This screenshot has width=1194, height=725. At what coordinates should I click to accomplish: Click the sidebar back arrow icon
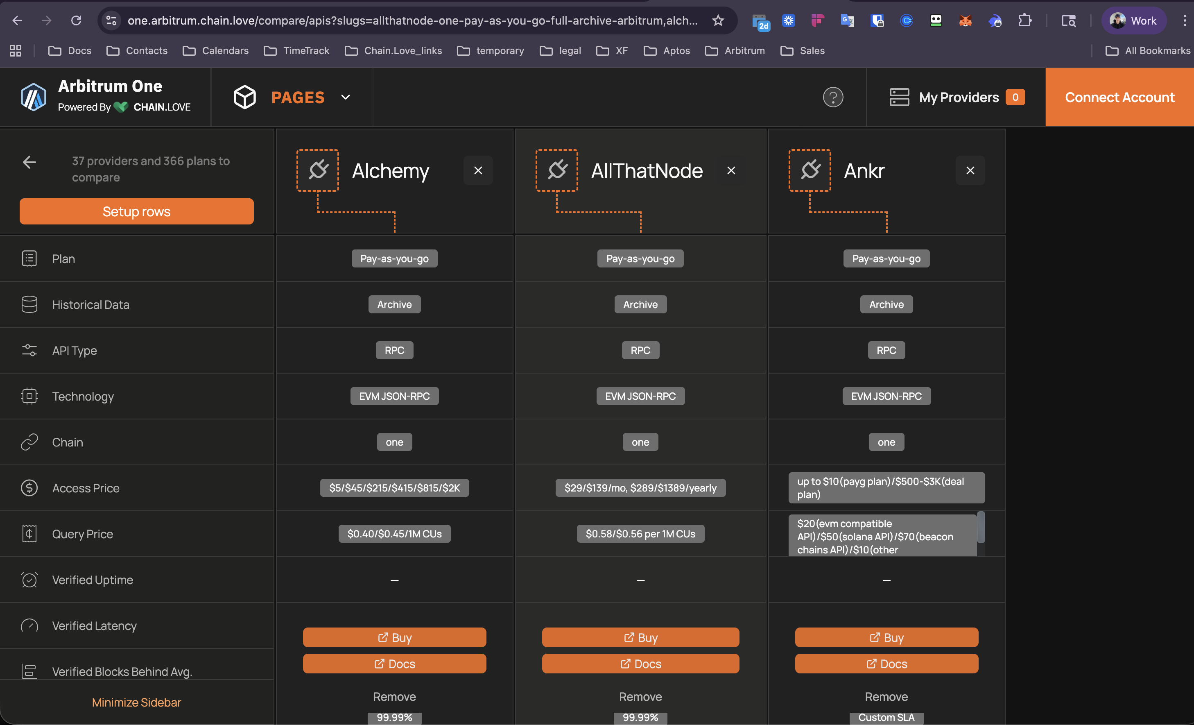point(29,162)
